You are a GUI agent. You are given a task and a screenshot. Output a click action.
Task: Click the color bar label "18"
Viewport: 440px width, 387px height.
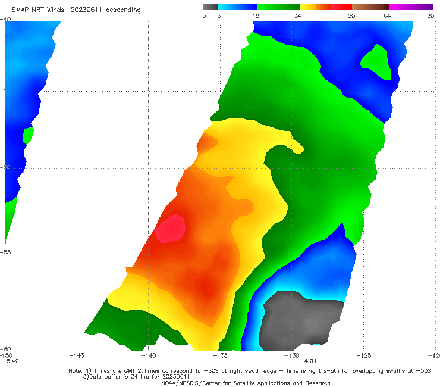coord(256,16)
